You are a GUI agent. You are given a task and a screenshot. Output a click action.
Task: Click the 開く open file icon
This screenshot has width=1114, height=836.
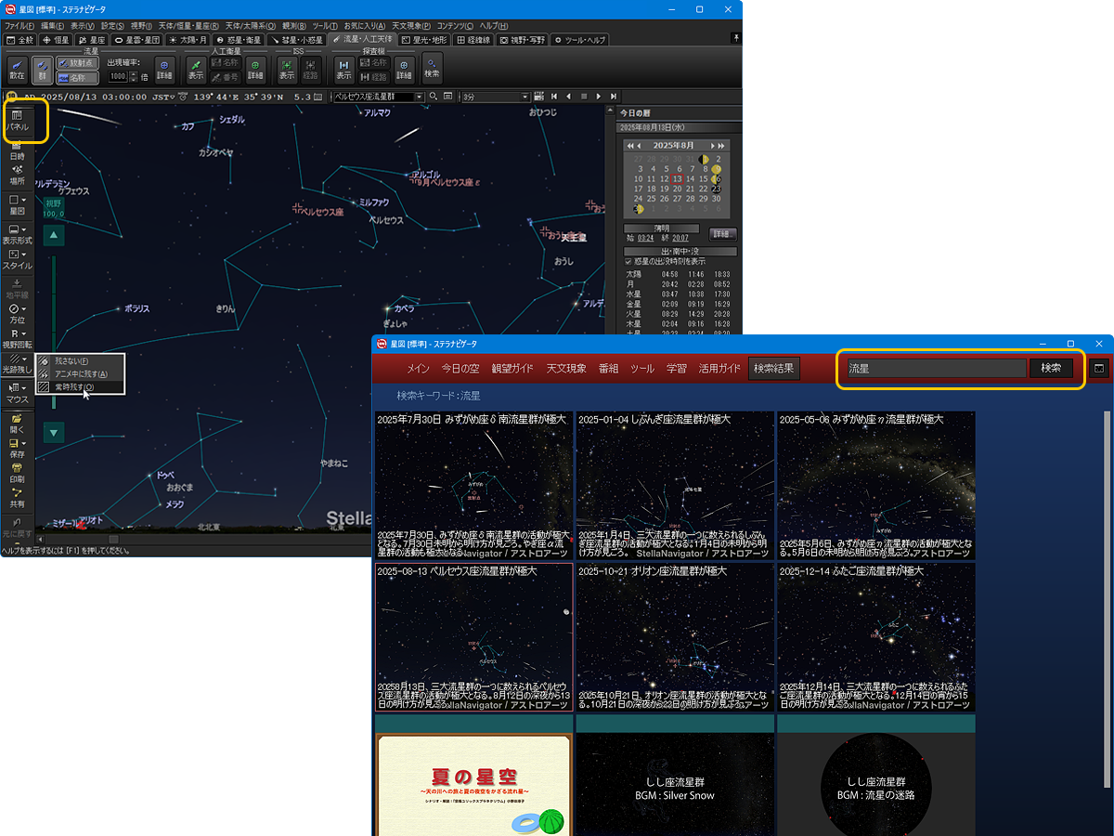[17, 424]
